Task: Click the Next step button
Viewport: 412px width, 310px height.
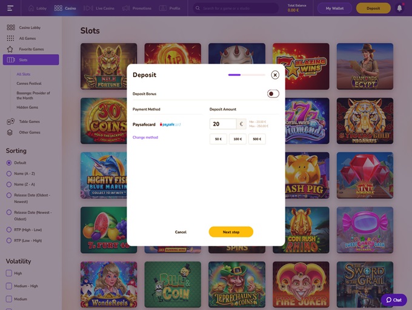Action: click(x=231, y=232)
